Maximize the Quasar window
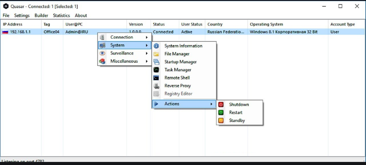 tap(340, 6)
